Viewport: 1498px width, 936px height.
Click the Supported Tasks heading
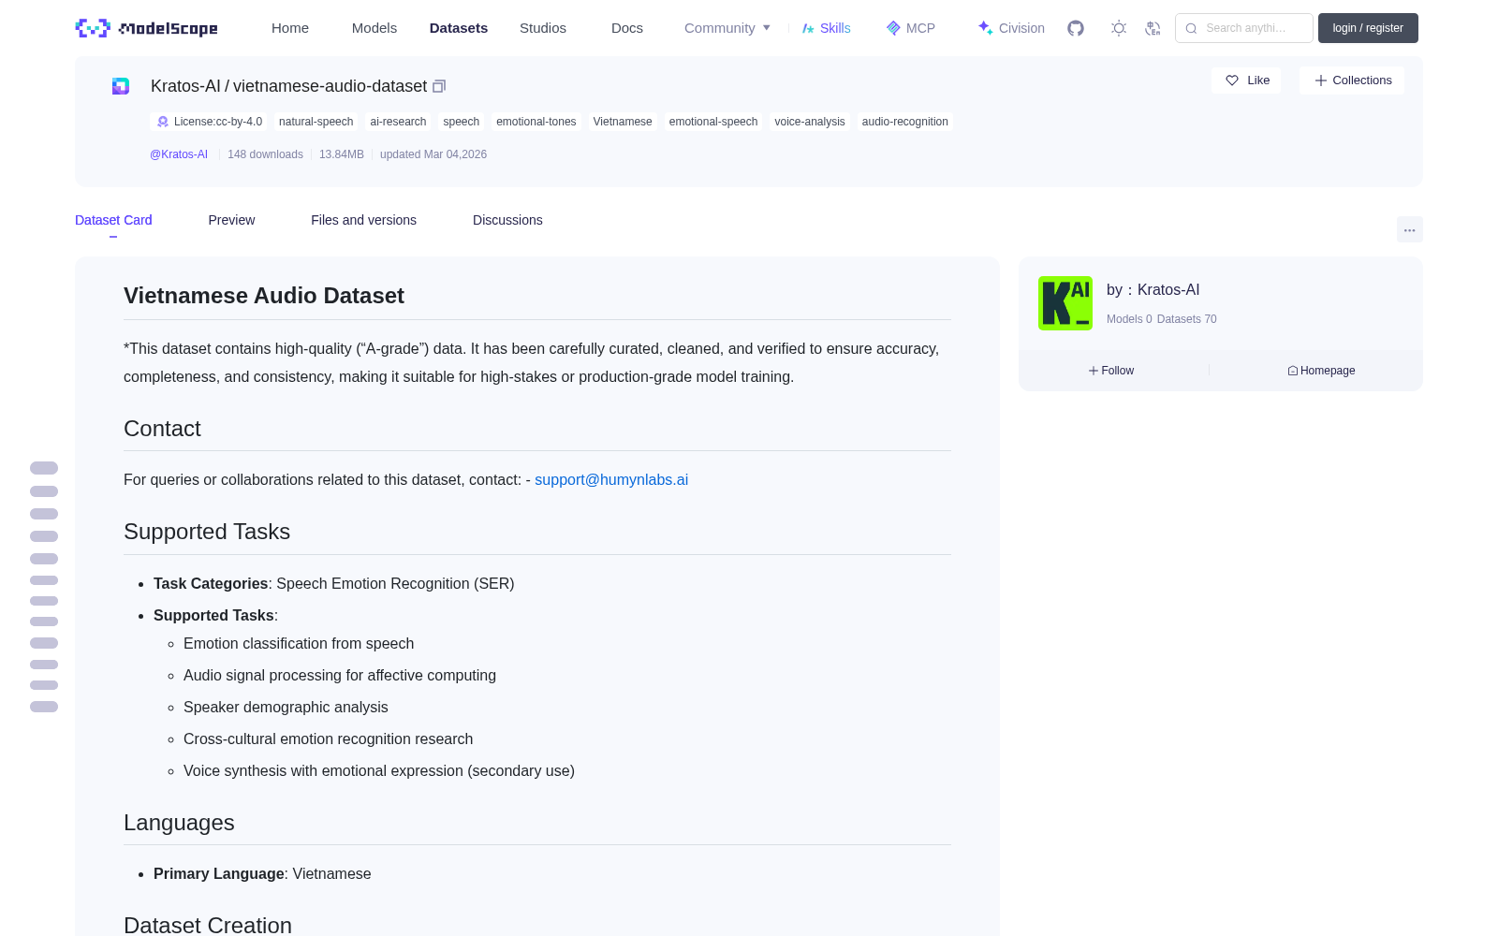pos(207,532)
